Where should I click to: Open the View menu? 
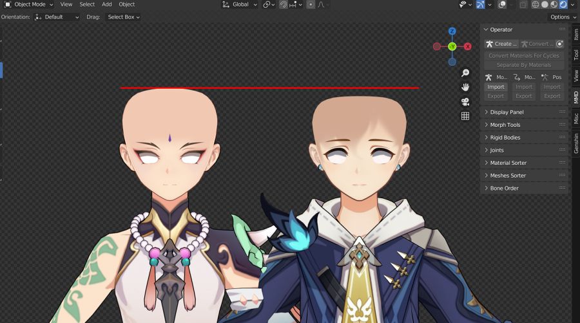pos(66,5)
